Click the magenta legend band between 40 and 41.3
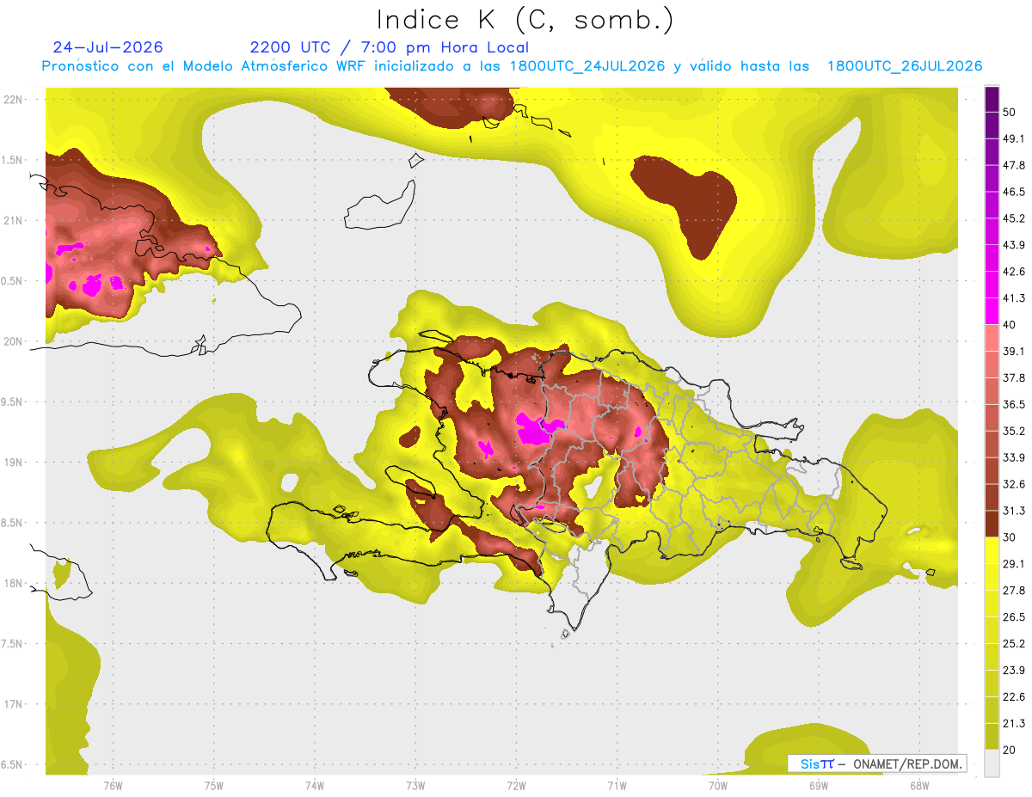This screenshot has width=1032, height=797. coord(992,311)
